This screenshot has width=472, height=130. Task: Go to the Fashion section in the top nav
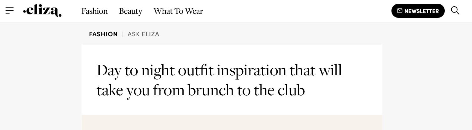click(x=94, y=11)
